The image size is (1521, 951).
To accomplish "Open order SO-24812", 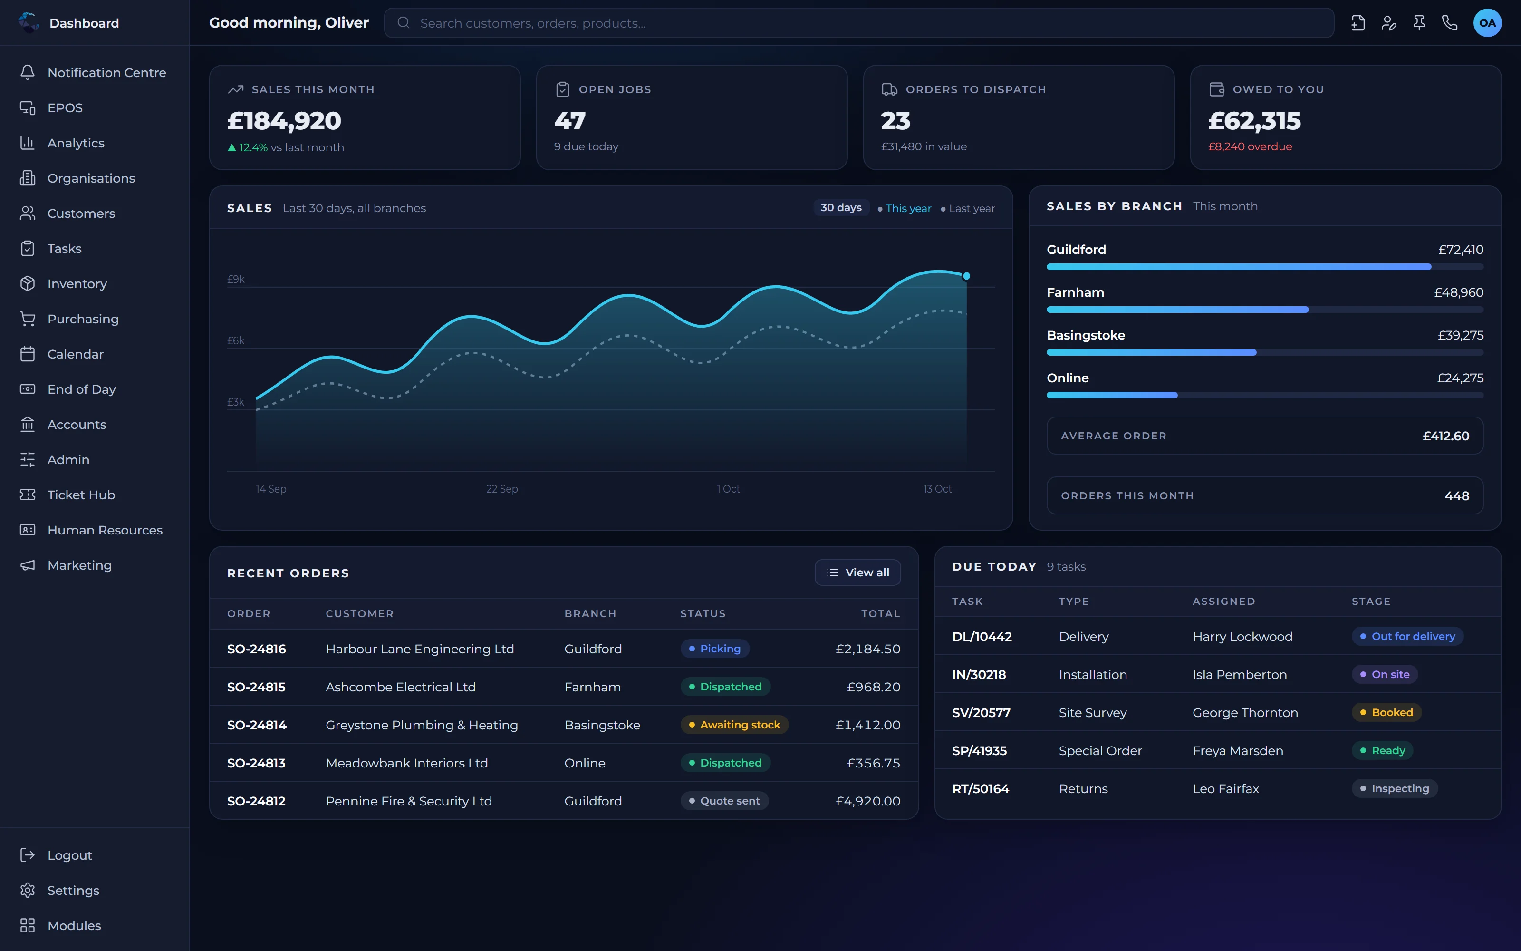I will (256, 801).
